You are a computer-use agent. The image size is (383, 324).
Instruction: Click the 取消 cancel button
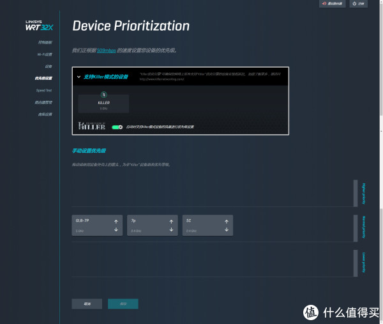point(87,304)
